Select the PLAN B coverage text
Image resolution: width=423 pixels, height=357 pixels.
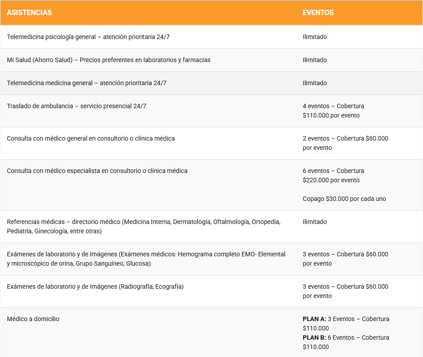(346, 342)
